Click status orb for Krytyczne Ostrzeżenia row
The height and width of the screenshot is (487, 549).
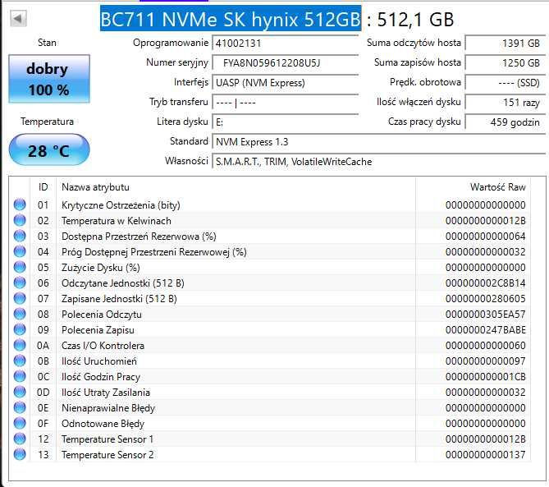click(20, 204)
